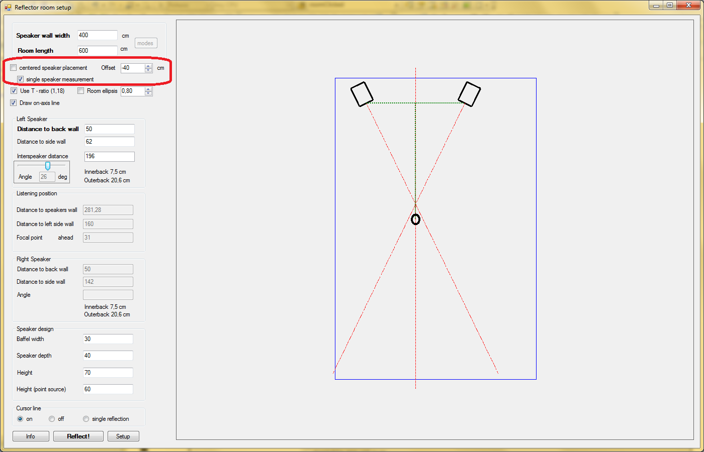Viewport: 704px width, 452px height.
Task: Click the speaker Height field showing 70
Action: 108,373
